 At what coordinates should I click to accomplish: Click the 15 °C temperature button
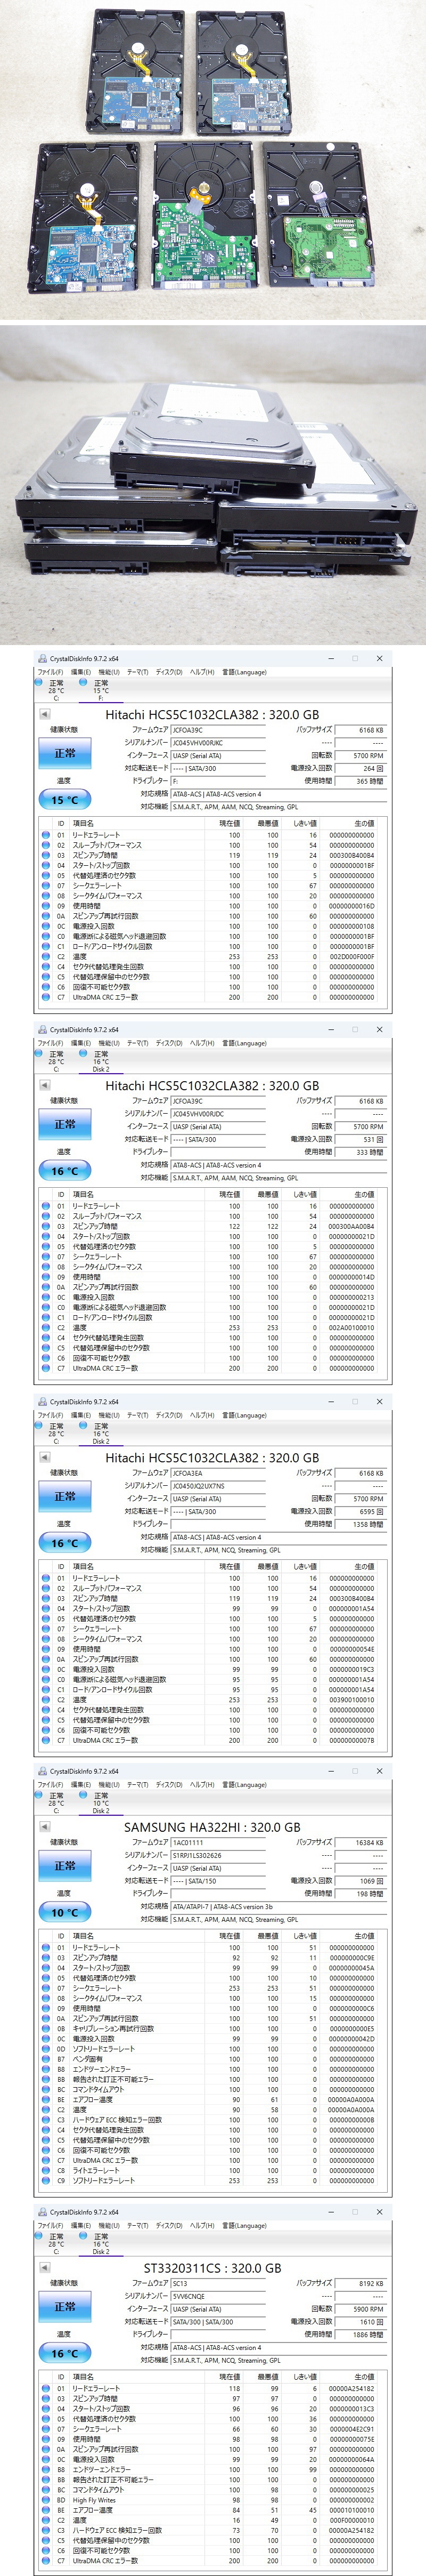(x=64, y=800)
